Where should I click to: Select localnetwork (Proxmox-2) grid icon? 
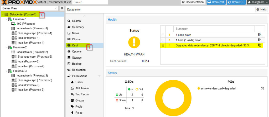tap(13, 52)
